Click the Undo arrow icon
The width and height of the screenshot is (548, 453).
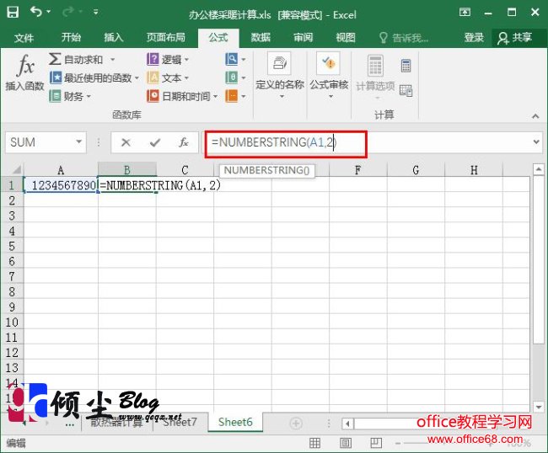pyautogui.click(x=36, y=13)
